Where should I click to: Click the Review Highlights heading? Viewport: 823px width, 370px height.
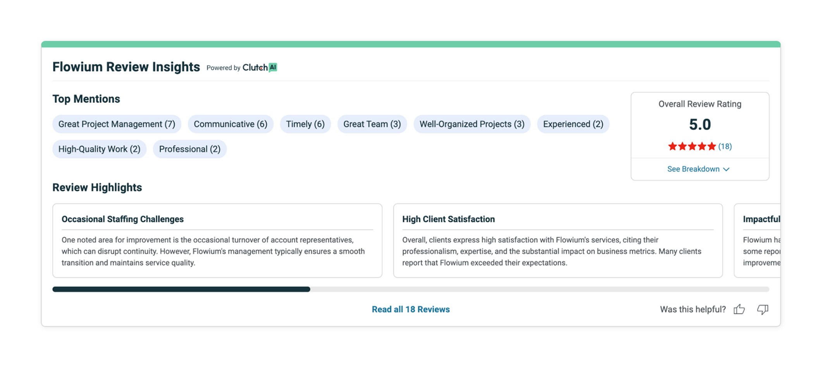pos(97,187)
